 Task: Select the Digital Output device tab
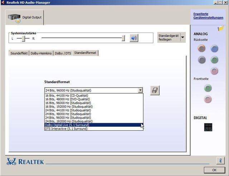tap(24, 17)
